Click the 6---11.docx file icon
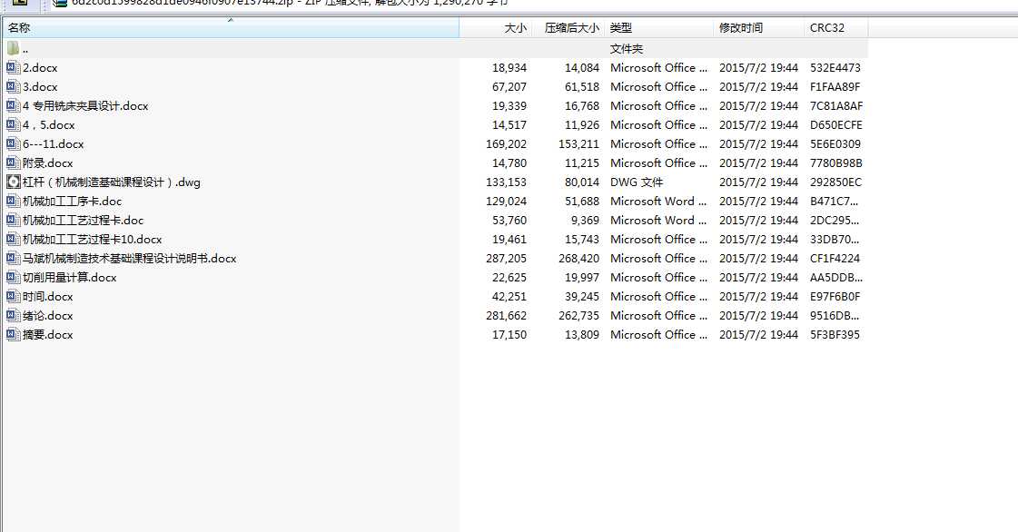The image size is (1018, 532). click(13, 144)
